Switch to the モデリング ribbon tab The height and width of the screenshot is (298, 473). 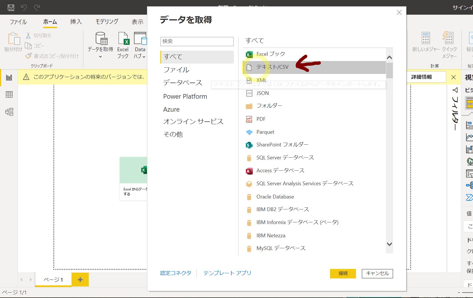(107, 22)
